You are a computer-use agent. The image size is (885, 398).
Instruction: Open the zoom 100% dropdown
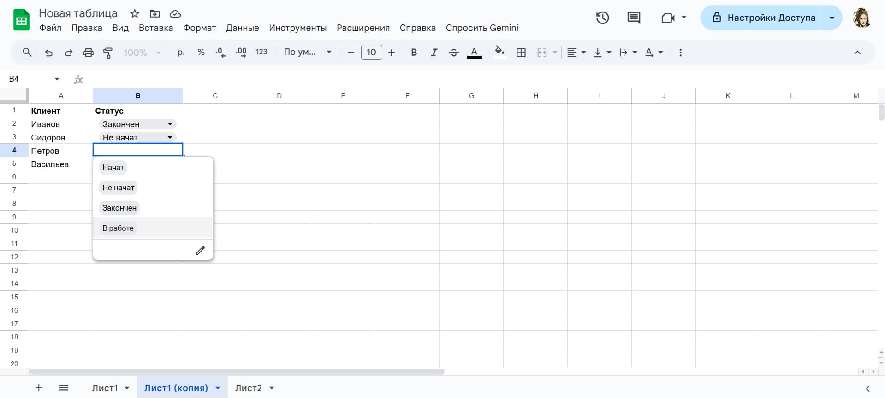coord(142,53)
